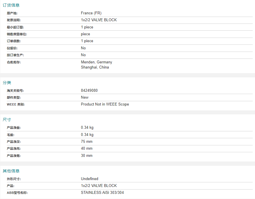
Task: Click Shanghai, China warehouse entry
Action: click(95, 67)
